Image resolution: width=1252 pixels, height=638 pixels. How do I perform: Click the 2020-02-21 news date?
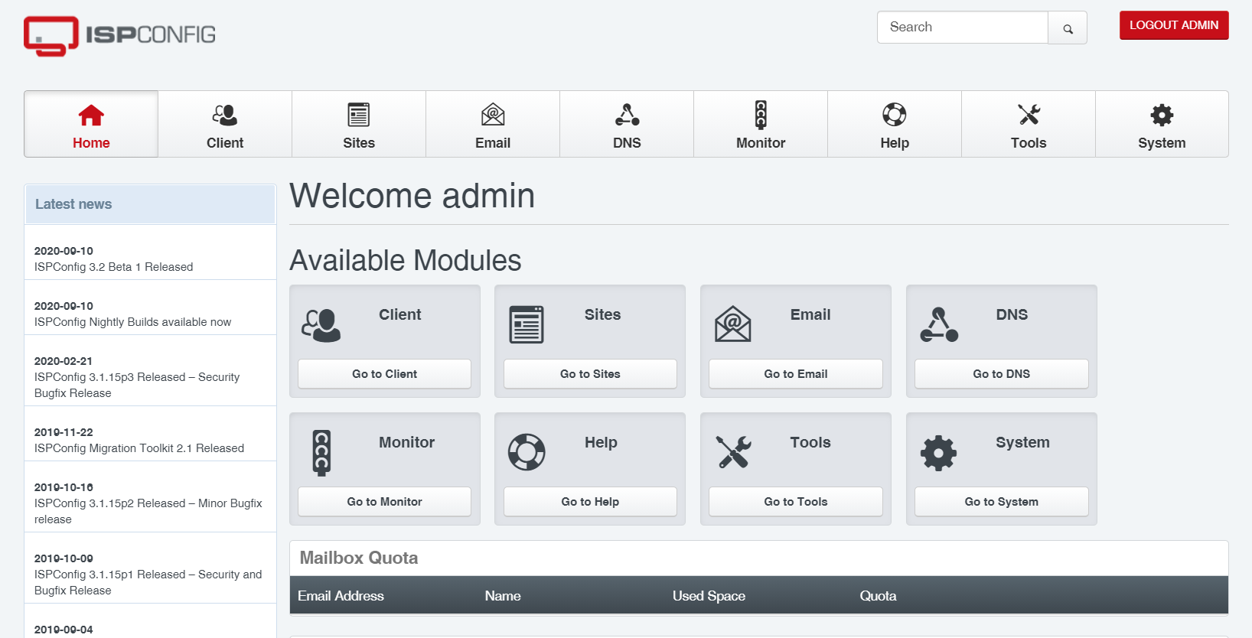click(64, 361)
